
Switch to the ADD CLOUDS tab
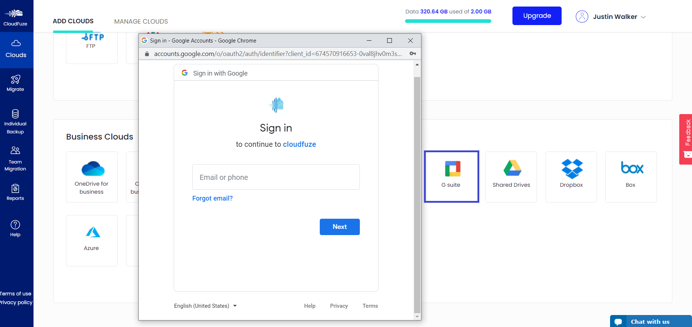click(x=73, y=21)
